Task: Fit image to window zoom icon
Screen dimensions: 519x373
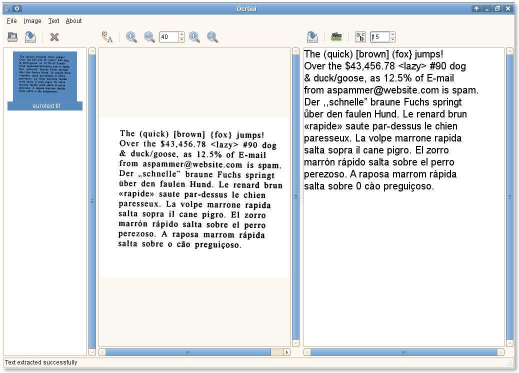Action: click(212, 36)
